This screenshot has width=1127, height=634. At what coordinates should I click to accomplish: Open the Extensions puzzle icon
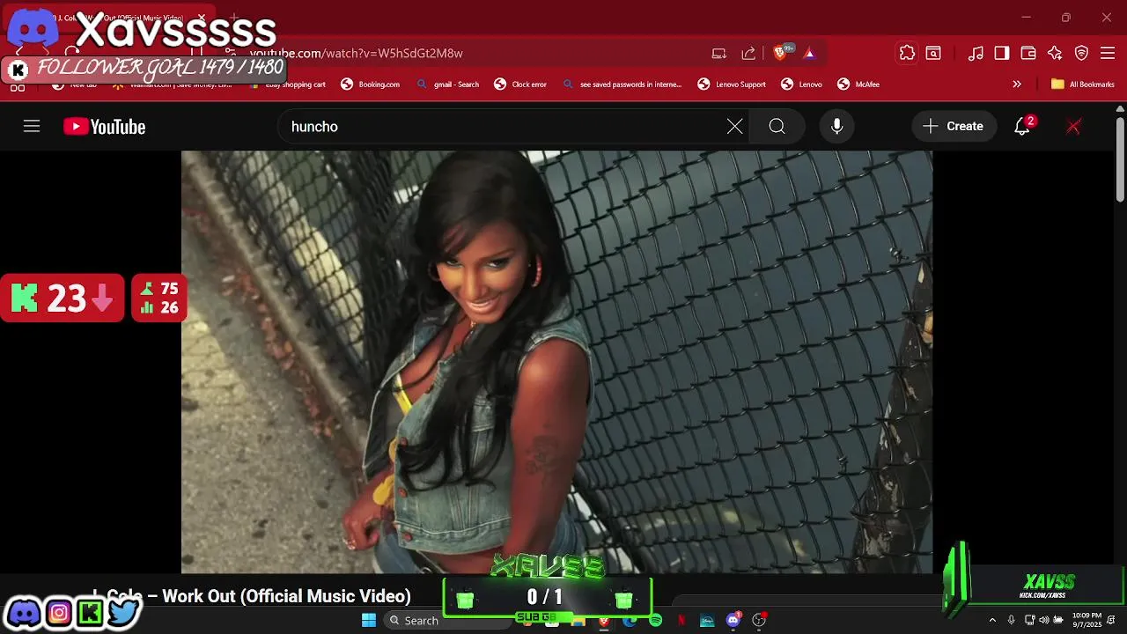pos(907,53)
